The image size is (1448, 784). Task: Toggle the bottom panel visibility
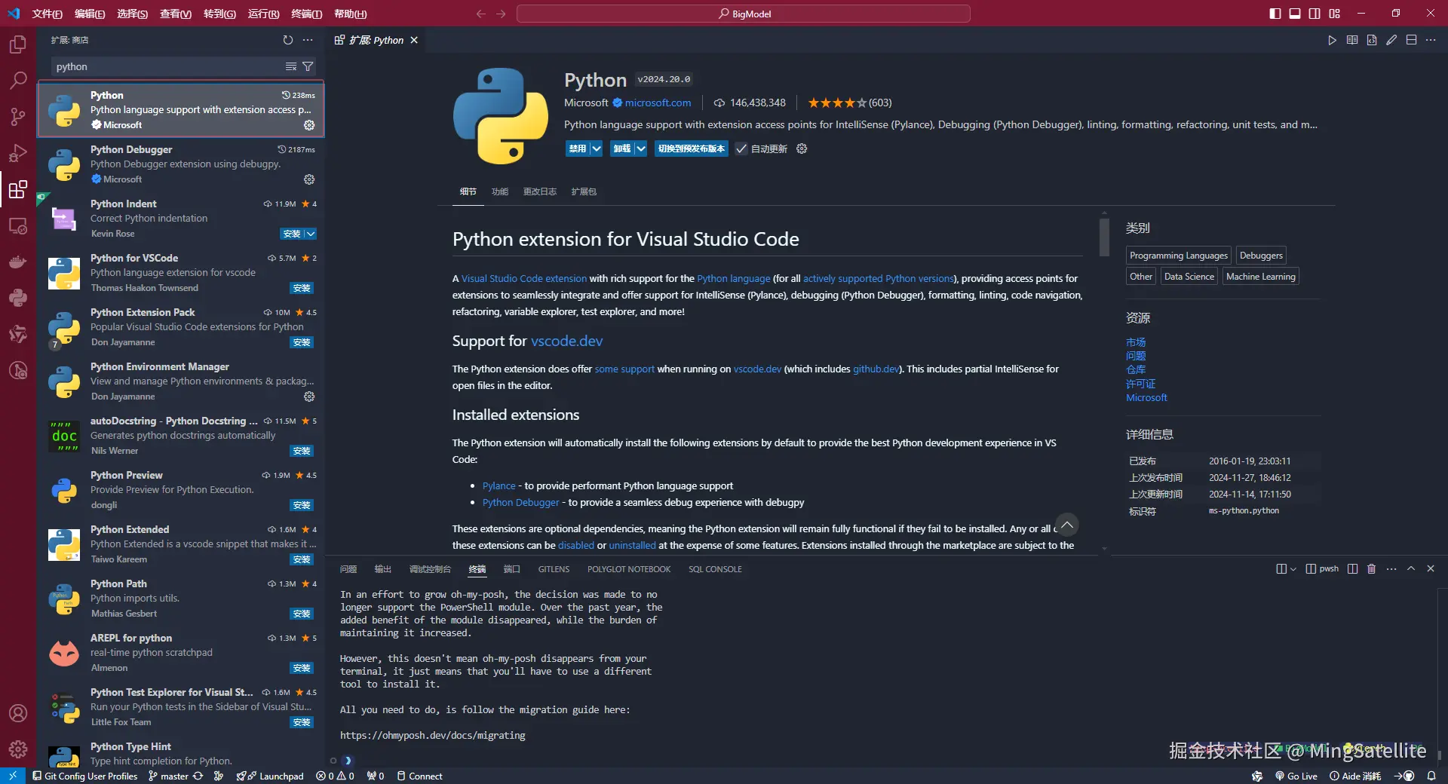tap(1295, 14)
